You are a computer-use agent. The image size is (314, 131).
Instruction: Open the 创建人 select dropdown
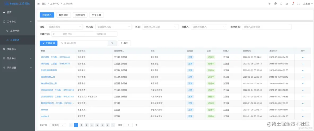coord(209,27)
